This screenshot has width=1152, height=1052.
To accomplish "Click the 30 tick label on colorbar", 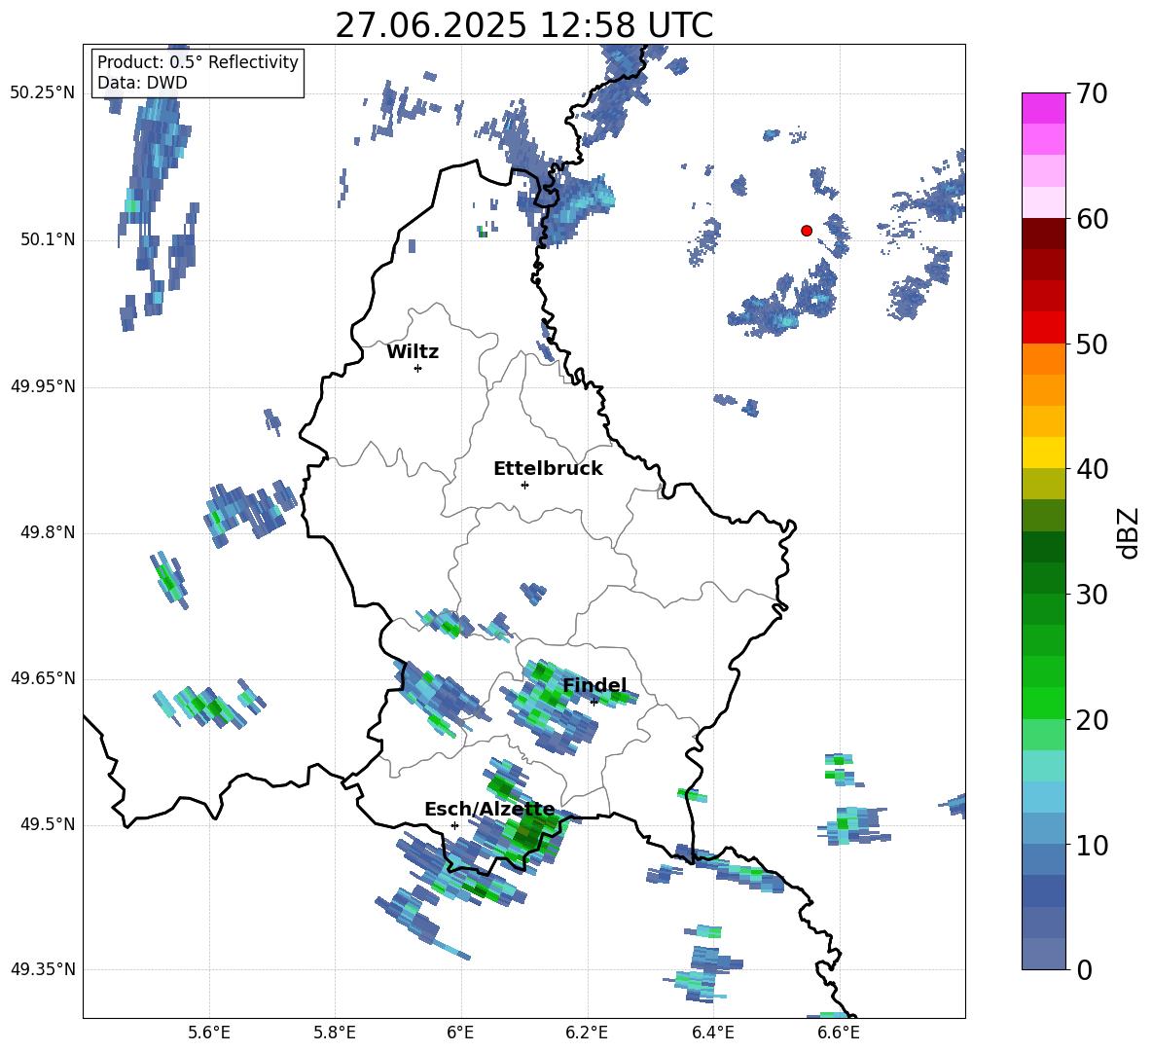I will click(x=1092, y=595).
